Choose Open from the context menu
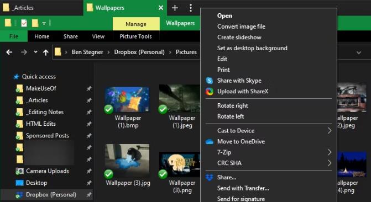Screen dimensions: 371x202 225,16
